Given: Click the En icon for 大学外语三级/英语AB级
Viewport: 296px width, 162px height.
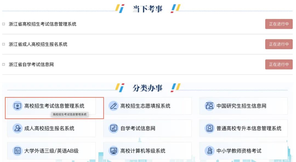Looking at the screenshot, I should click(x=18, y=151).
